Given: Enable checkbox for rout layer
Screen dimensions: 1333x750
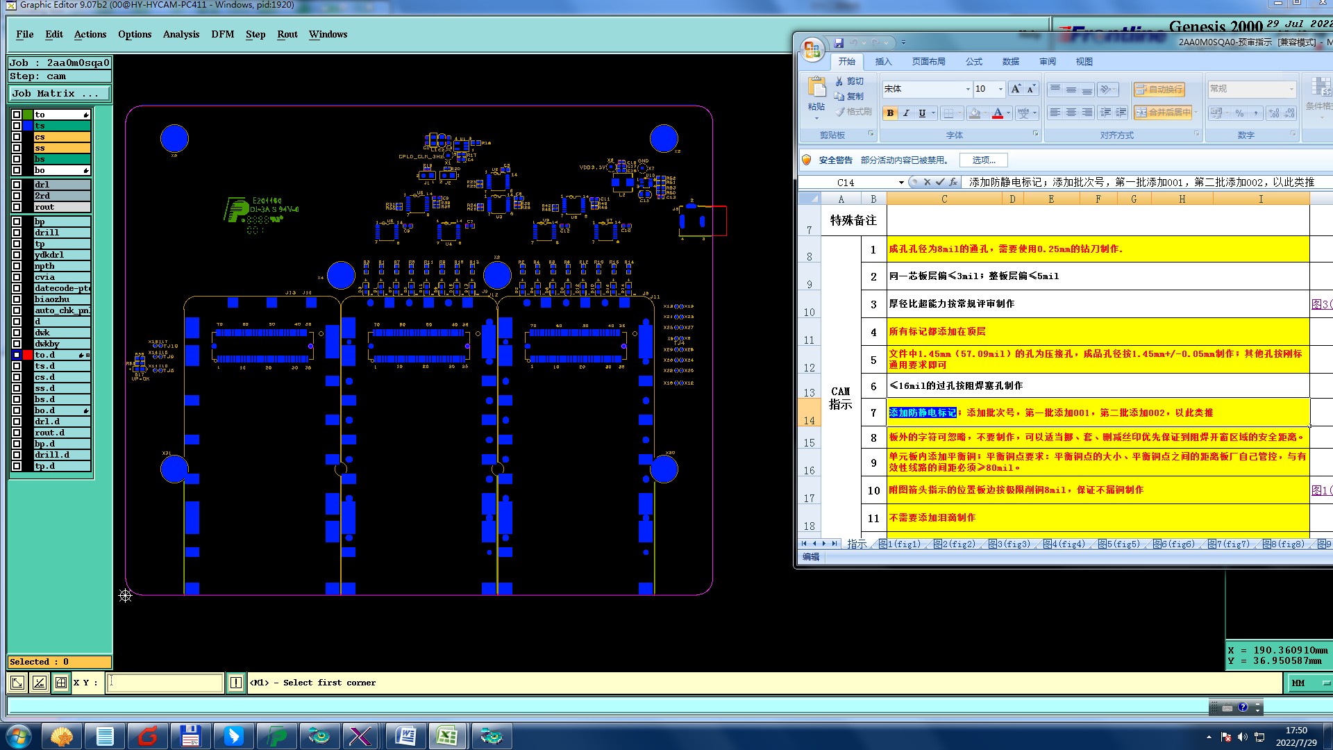Looking at the screenshot, I should pos(17,207).
